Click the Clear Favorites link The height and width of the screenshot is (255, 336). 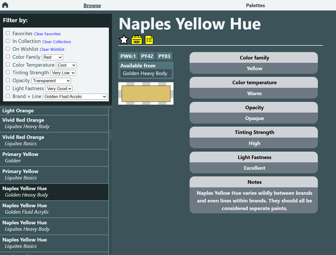48,34
